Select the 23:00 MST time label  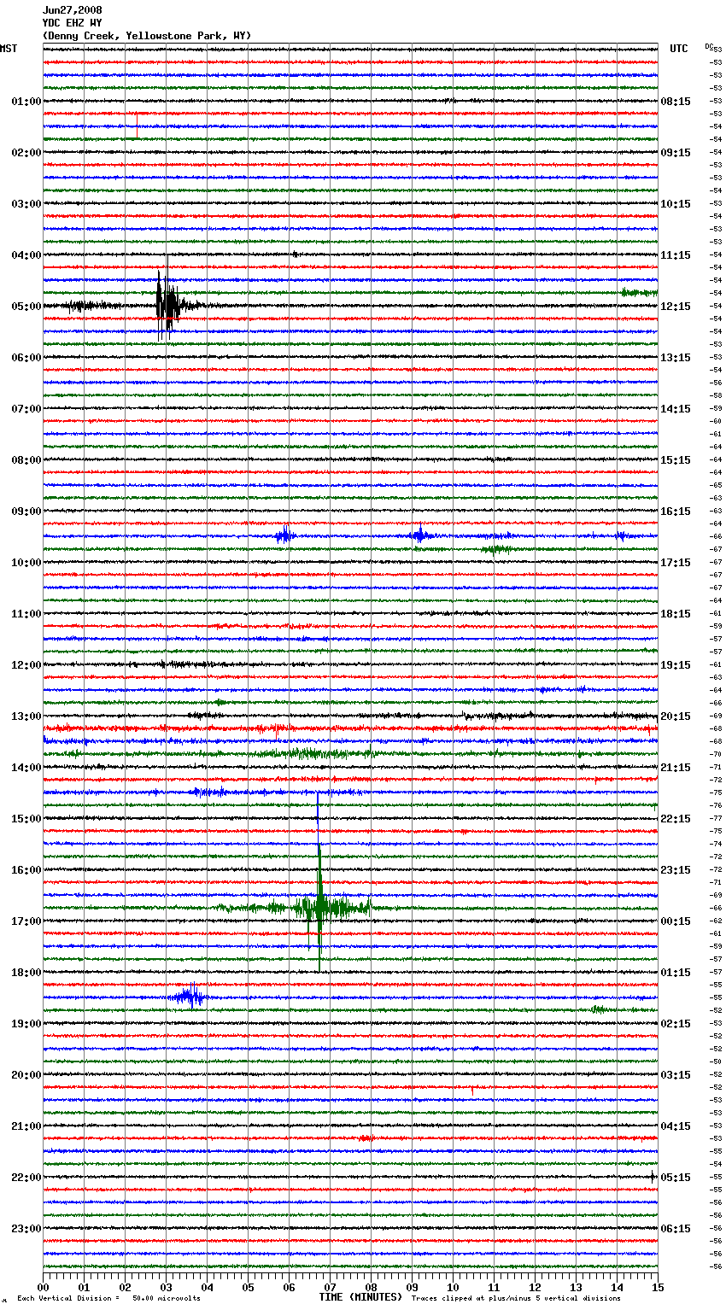26,1229
